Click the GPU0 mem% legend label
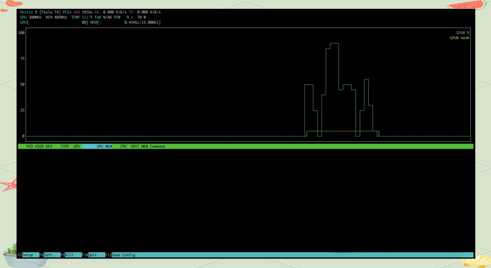The height and width of the screenshot is (268, 491). [460, 38]
